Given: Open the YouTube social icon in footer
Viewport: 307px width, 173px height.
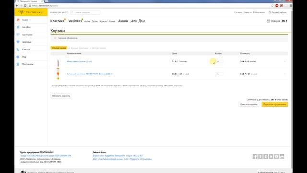Looking at the screenshot, I should tap(276, 156).
